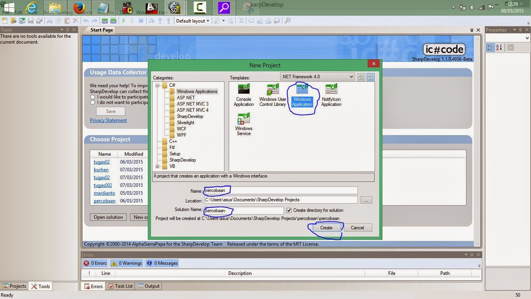
Task: Open Firefox from the Windows taskbar
Action: (79, 7)
